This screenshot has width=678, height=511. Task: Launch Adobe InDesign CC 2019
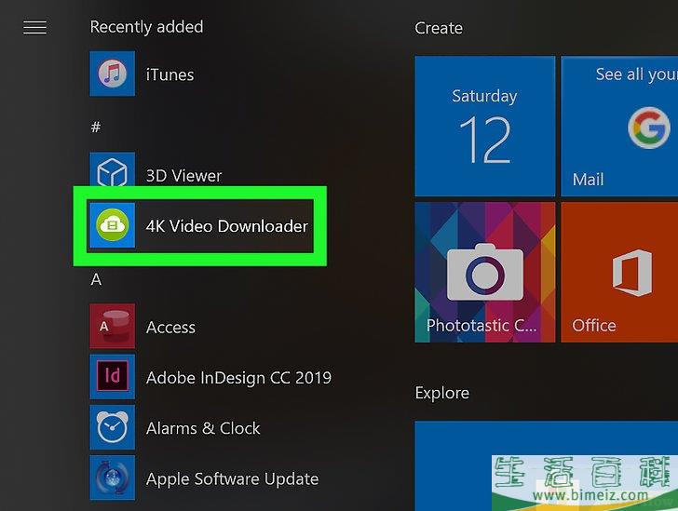237,378
